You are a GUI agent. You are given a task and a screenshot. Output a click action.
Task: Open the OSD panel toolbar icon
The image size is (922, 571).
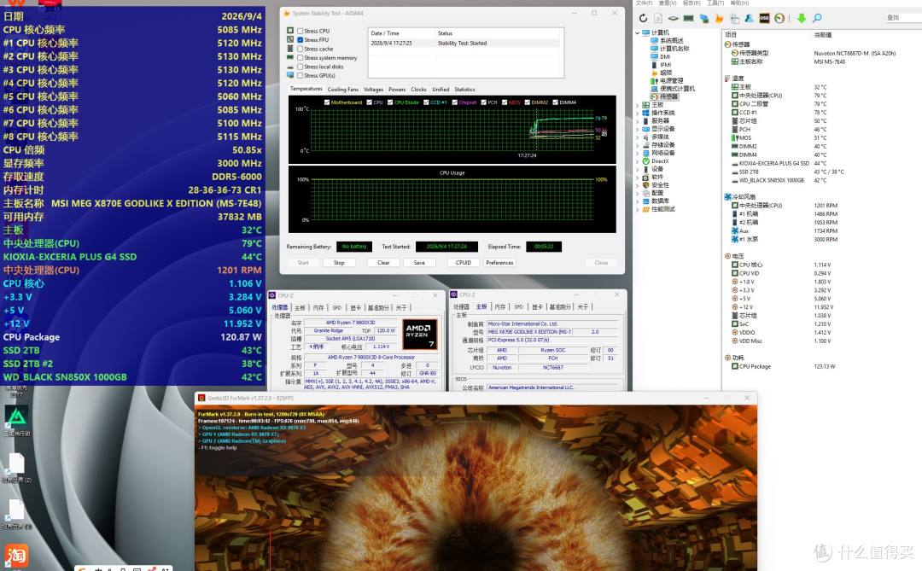(764, 19)
